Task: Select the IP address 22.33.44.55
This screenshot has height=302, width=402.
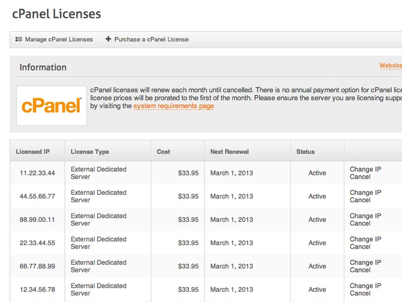Action: click(37, 243)
